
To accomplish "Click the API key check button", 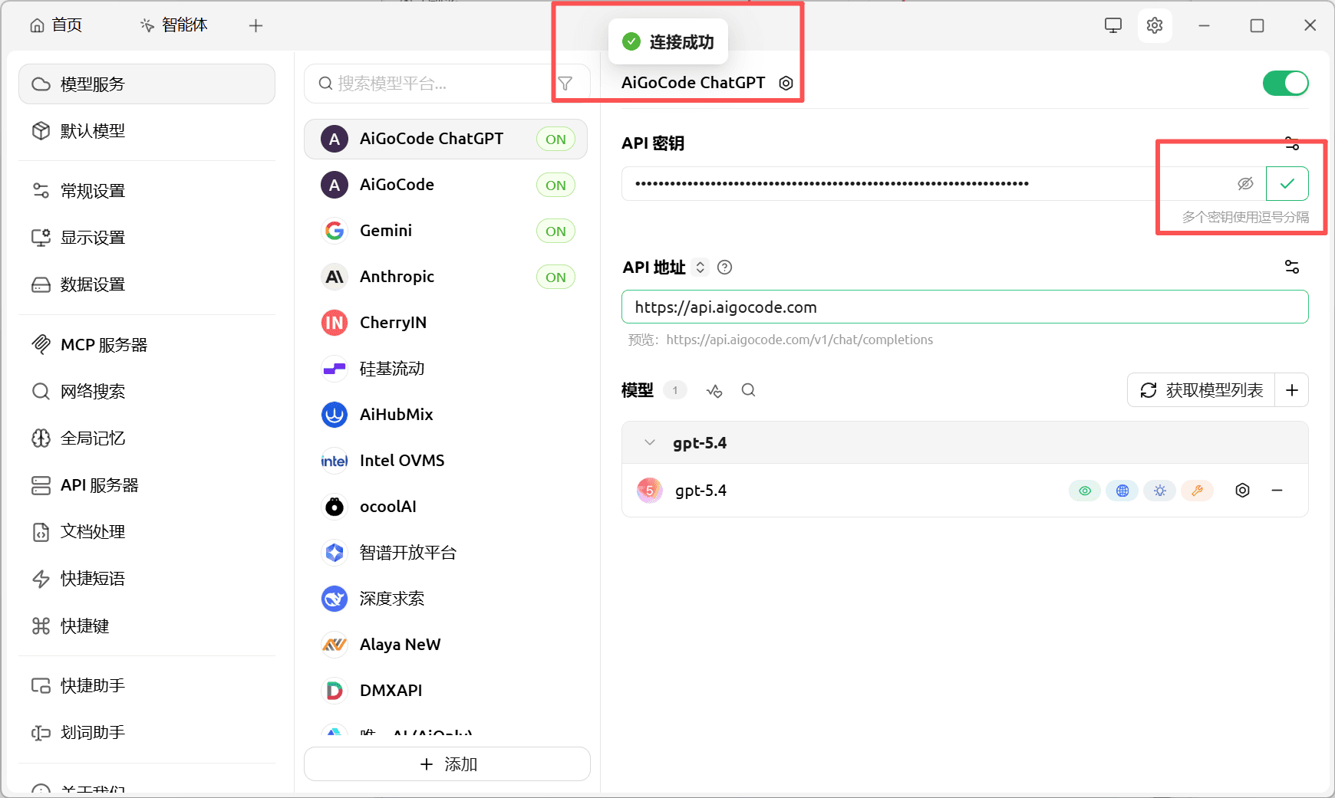I will pyautogui.click(x=1287, y=184).
